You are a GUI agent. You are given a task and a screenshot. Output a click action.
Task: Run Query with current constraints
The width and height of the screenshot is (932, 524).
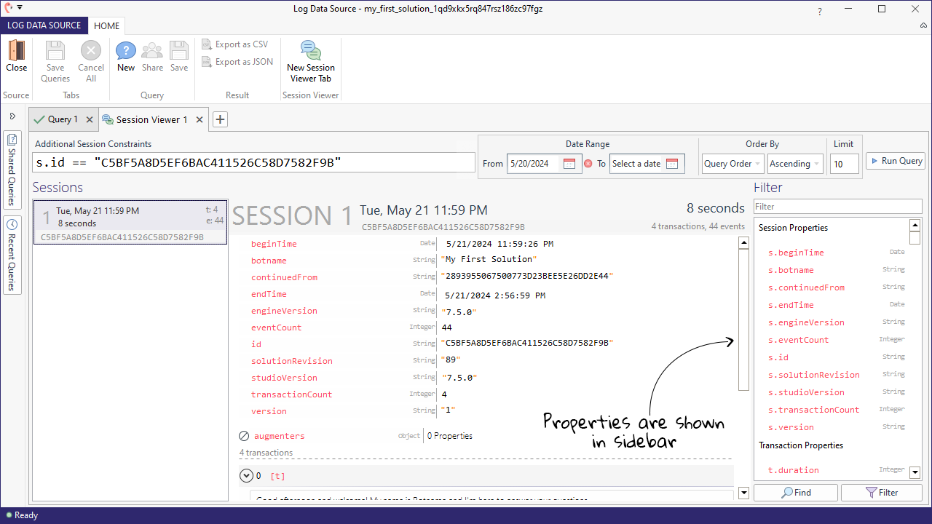coord(895,160)
